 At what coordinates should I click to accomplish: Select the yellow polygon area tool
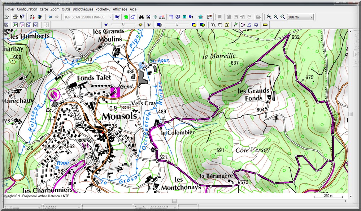tap(227, 25)
